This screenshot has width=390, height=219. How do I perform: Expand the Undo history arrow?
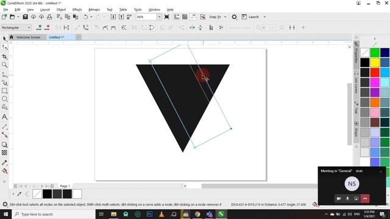click(x=91, y=17)
